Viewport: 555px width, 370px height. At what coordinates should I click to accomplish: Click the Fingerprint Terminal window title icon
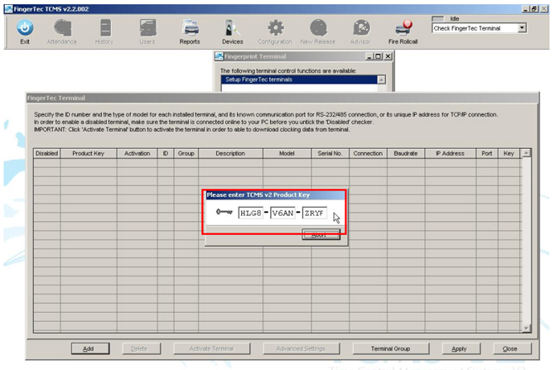pyautogui.click(x=219, y=56)
